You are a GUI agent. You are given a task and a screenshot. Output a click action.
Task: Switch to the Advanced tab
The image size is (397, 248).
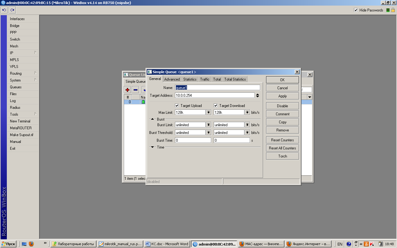point(172,79)
